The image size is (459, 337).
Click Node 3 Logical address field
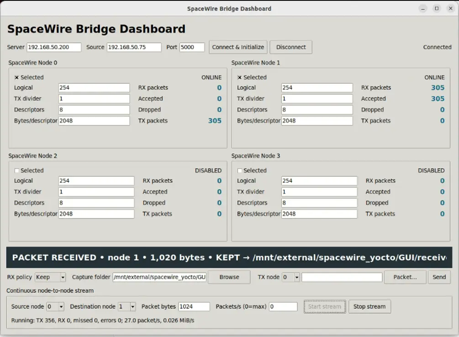(319, 181)
